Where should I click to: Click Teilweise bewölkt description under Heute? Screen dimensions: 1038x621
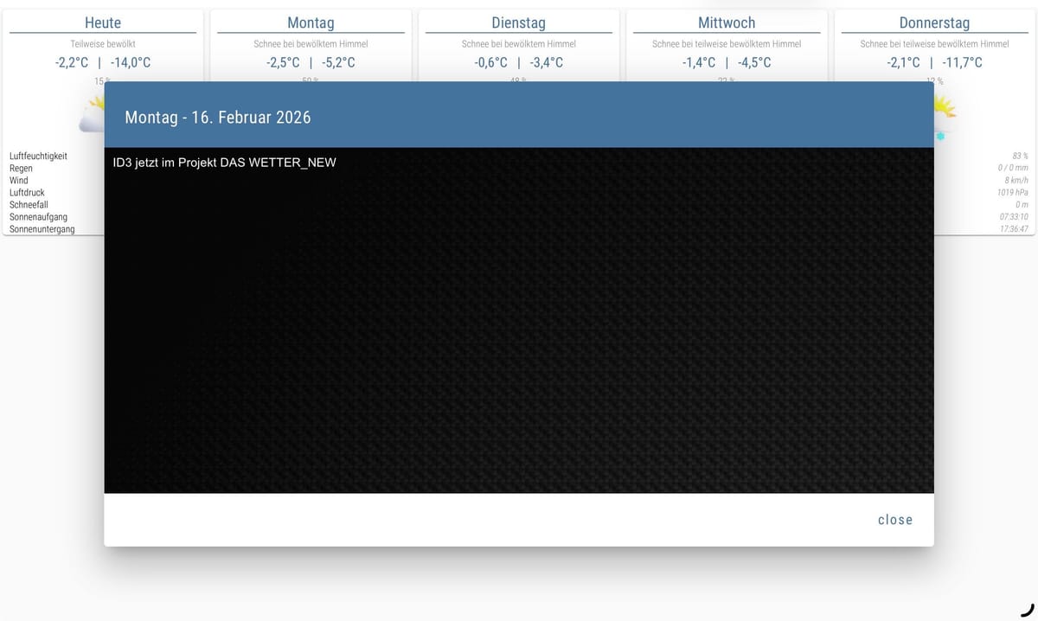click(103, 43)
